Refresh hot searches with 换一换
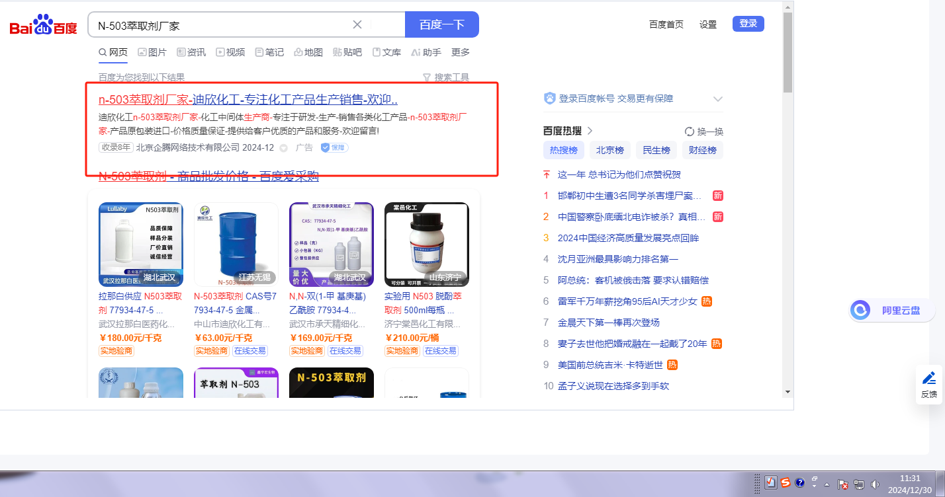 [x=704, y=132]
